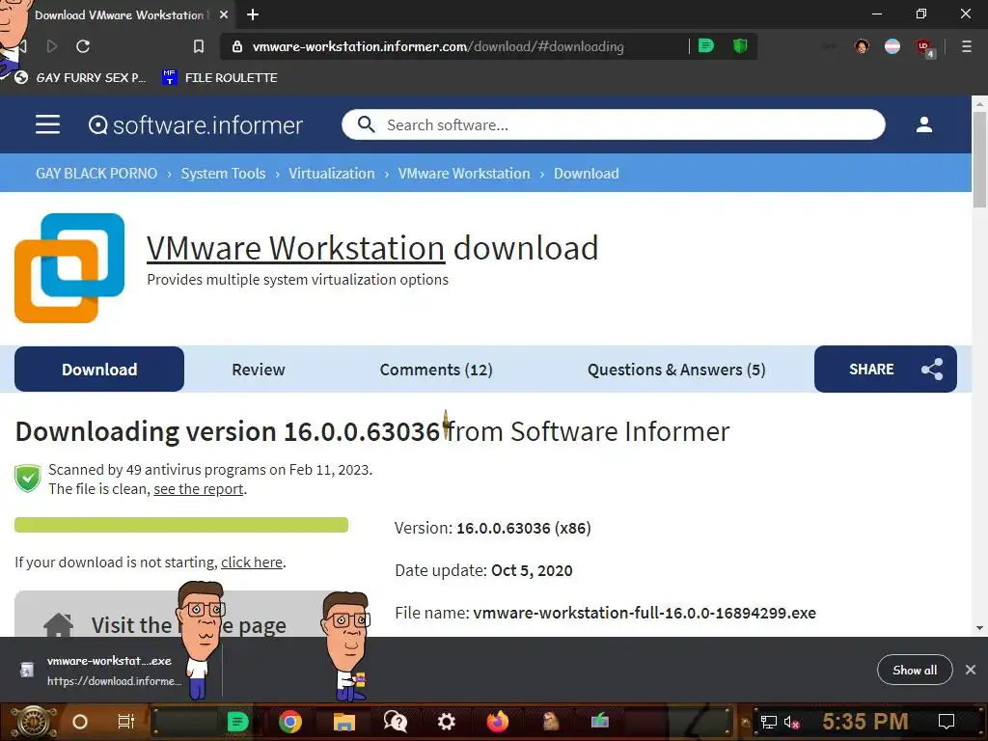The height and width of the screenshot is (741, 988).
Task: Click the Visit the home page button
Action: (x=181, y=615)
